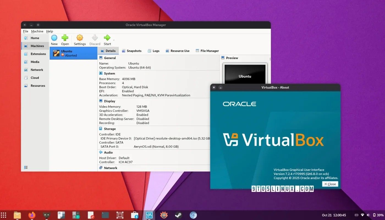
Task: Toggle the volume control in the tray
Action: pyautogui.click(x=368, y=215)
